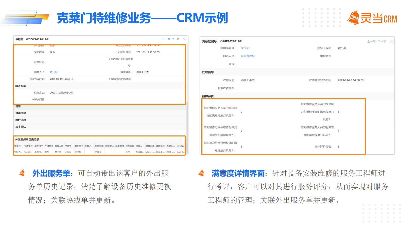Screen dimensions: 403x227
Task: Click the 保内 warranty status cell
Action: [x=130, y=152]
